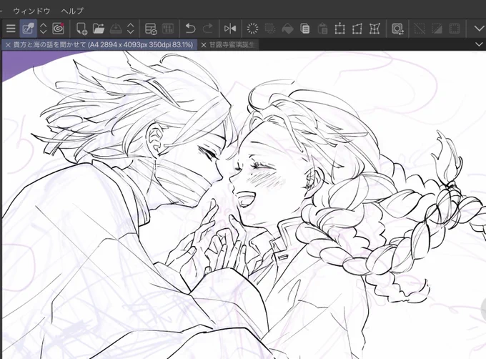Toggle the dimmed Snap to Special Ruler icon
Image resolution: width=486 pixels, height=359 pixels.
[x=437, y=29]
